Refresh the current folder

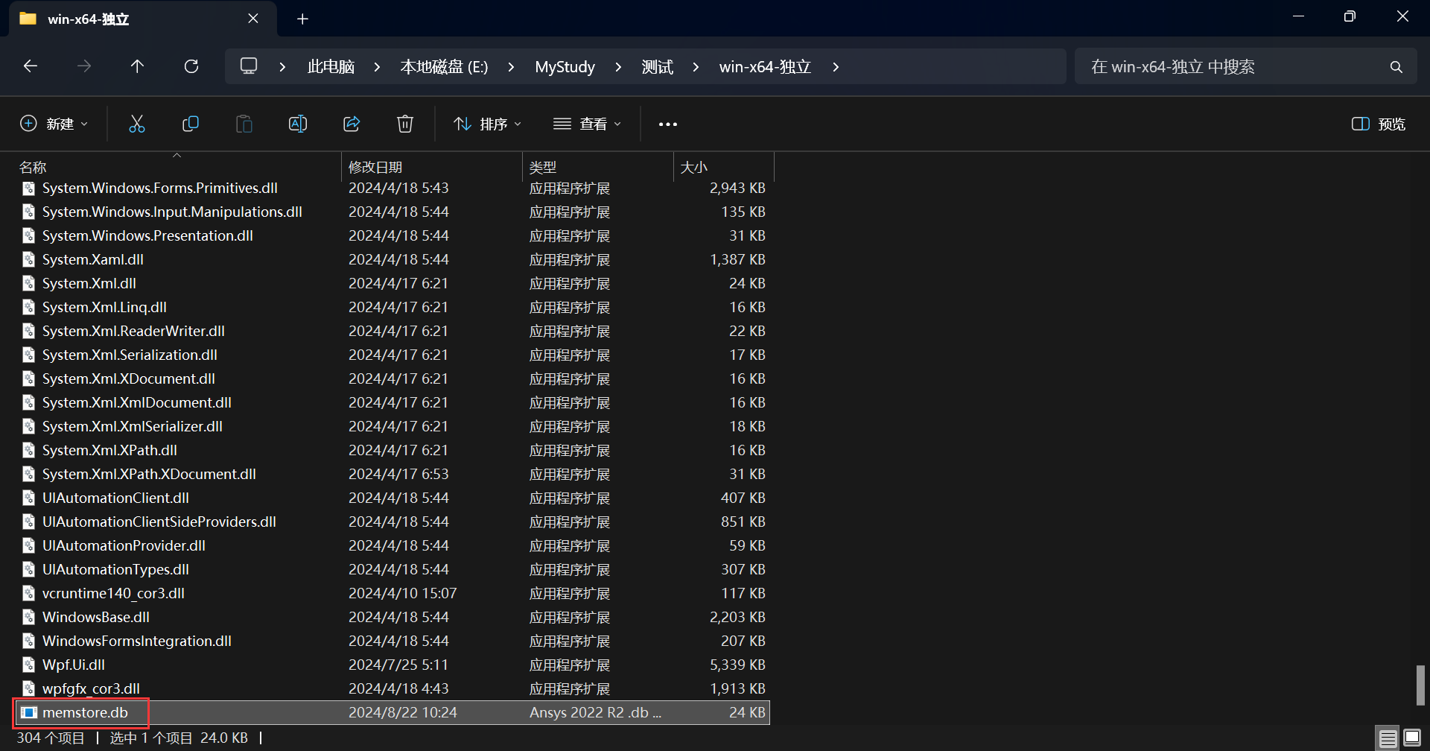coord(191,66)
